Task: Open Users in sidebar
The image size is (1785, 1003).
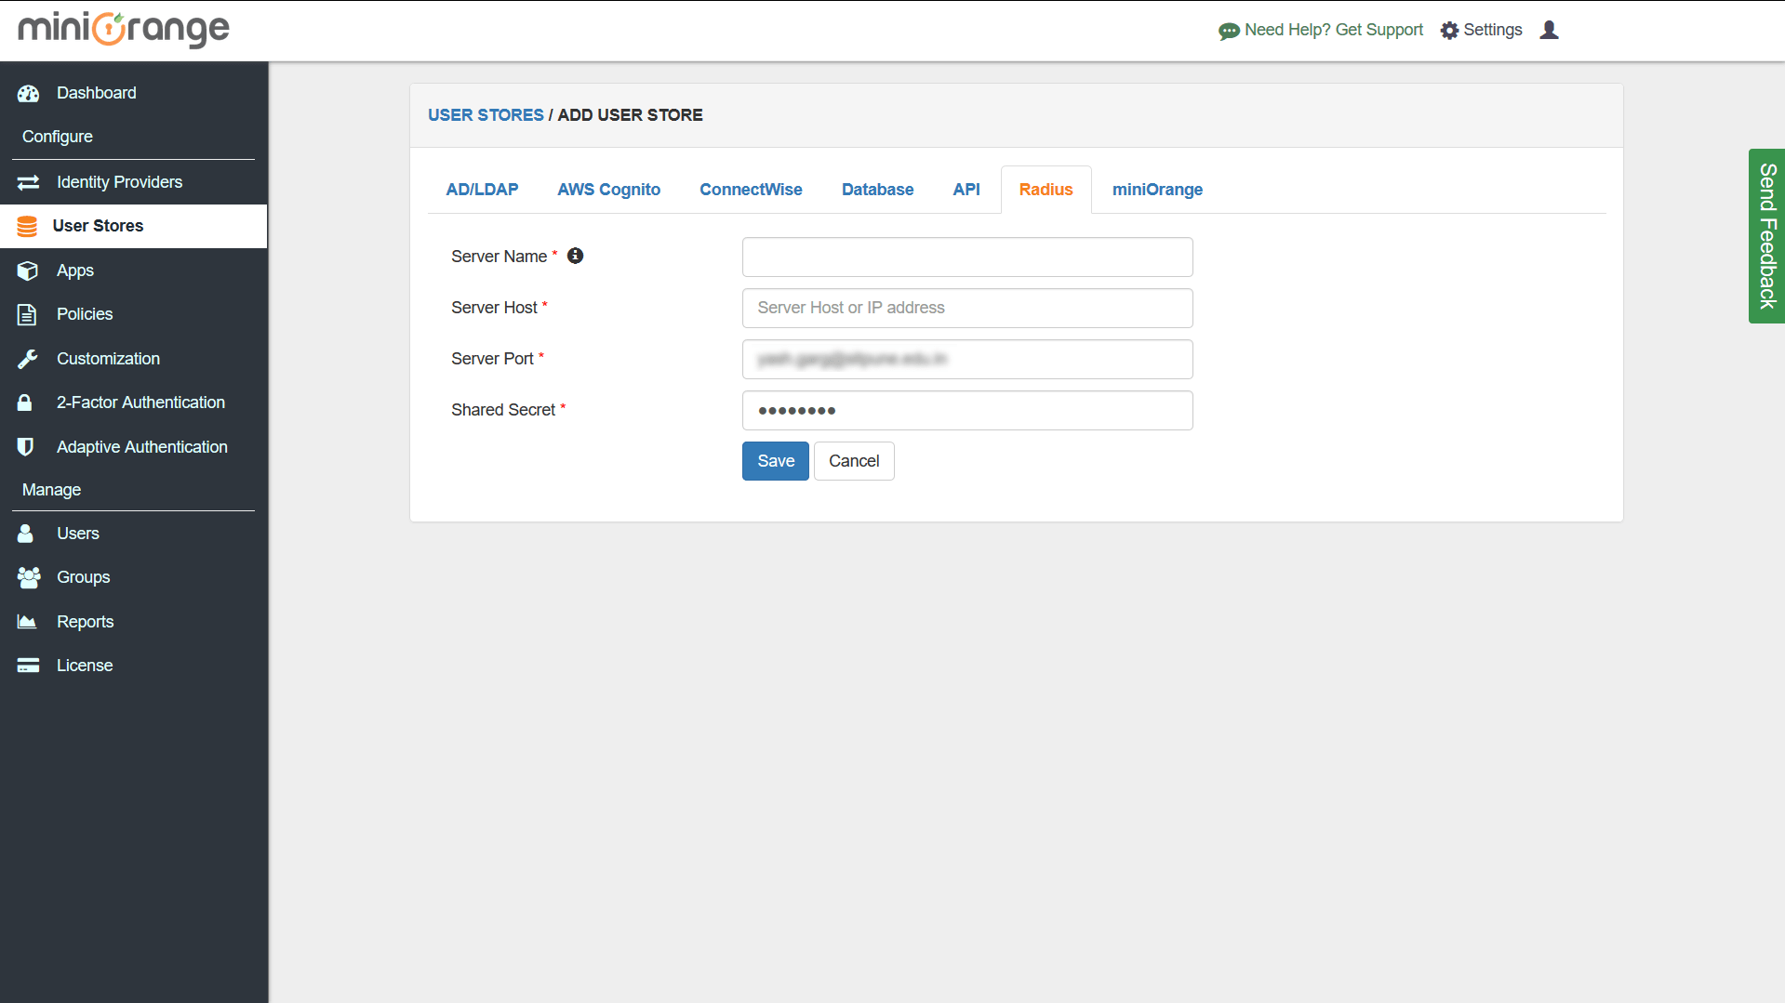Action: pos(134,534)
